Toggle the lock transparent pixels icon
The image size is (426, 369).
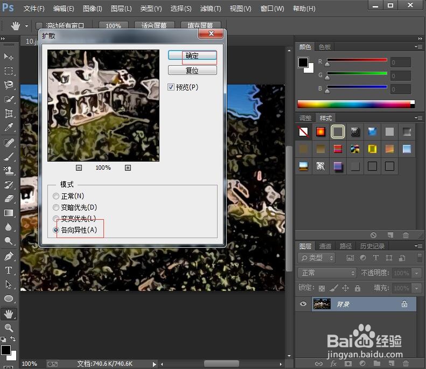point(322,288)
